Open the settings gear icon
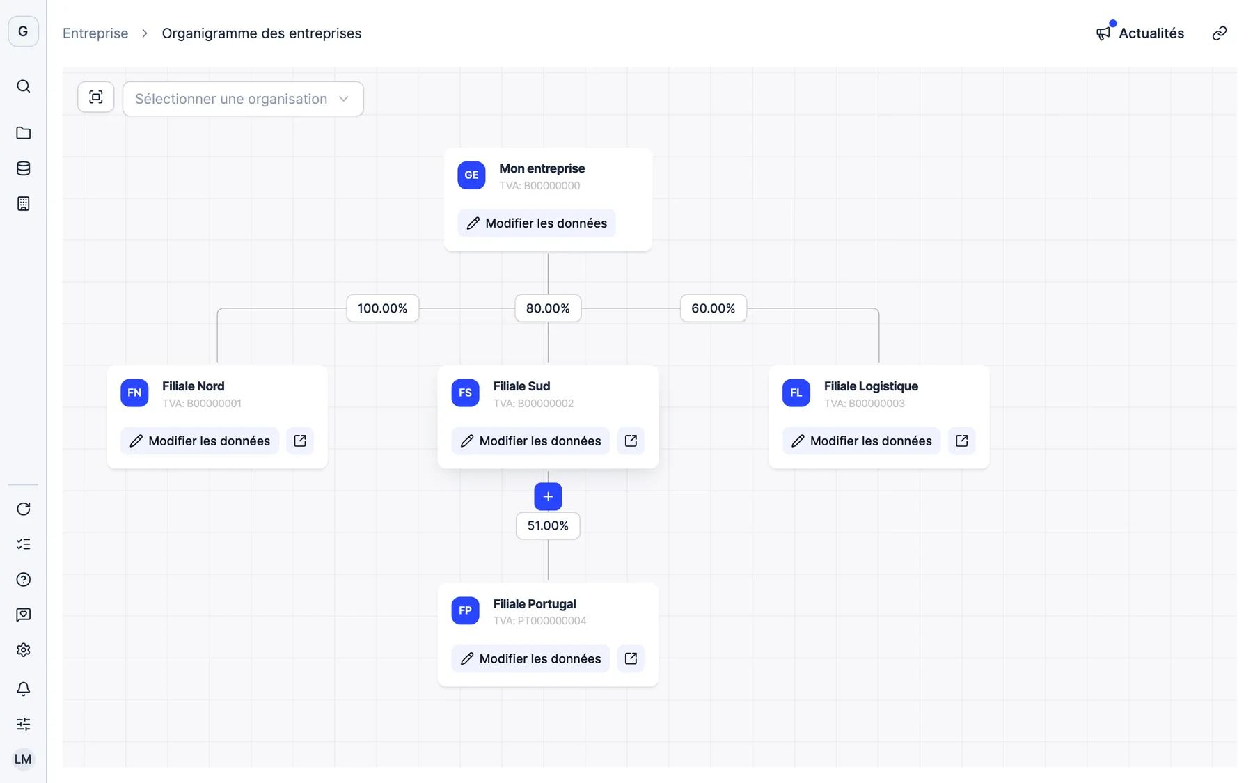The height and width of the screenshot is (783, 1253). (23, 650)
